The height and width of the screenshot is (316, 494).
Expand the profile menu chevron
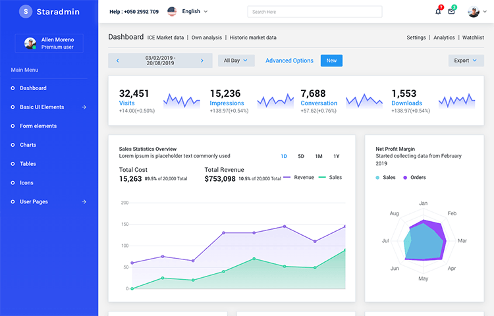[485, 12]
